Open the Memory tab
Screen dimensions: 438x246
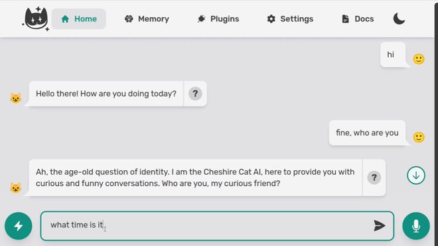click(147, 19)
